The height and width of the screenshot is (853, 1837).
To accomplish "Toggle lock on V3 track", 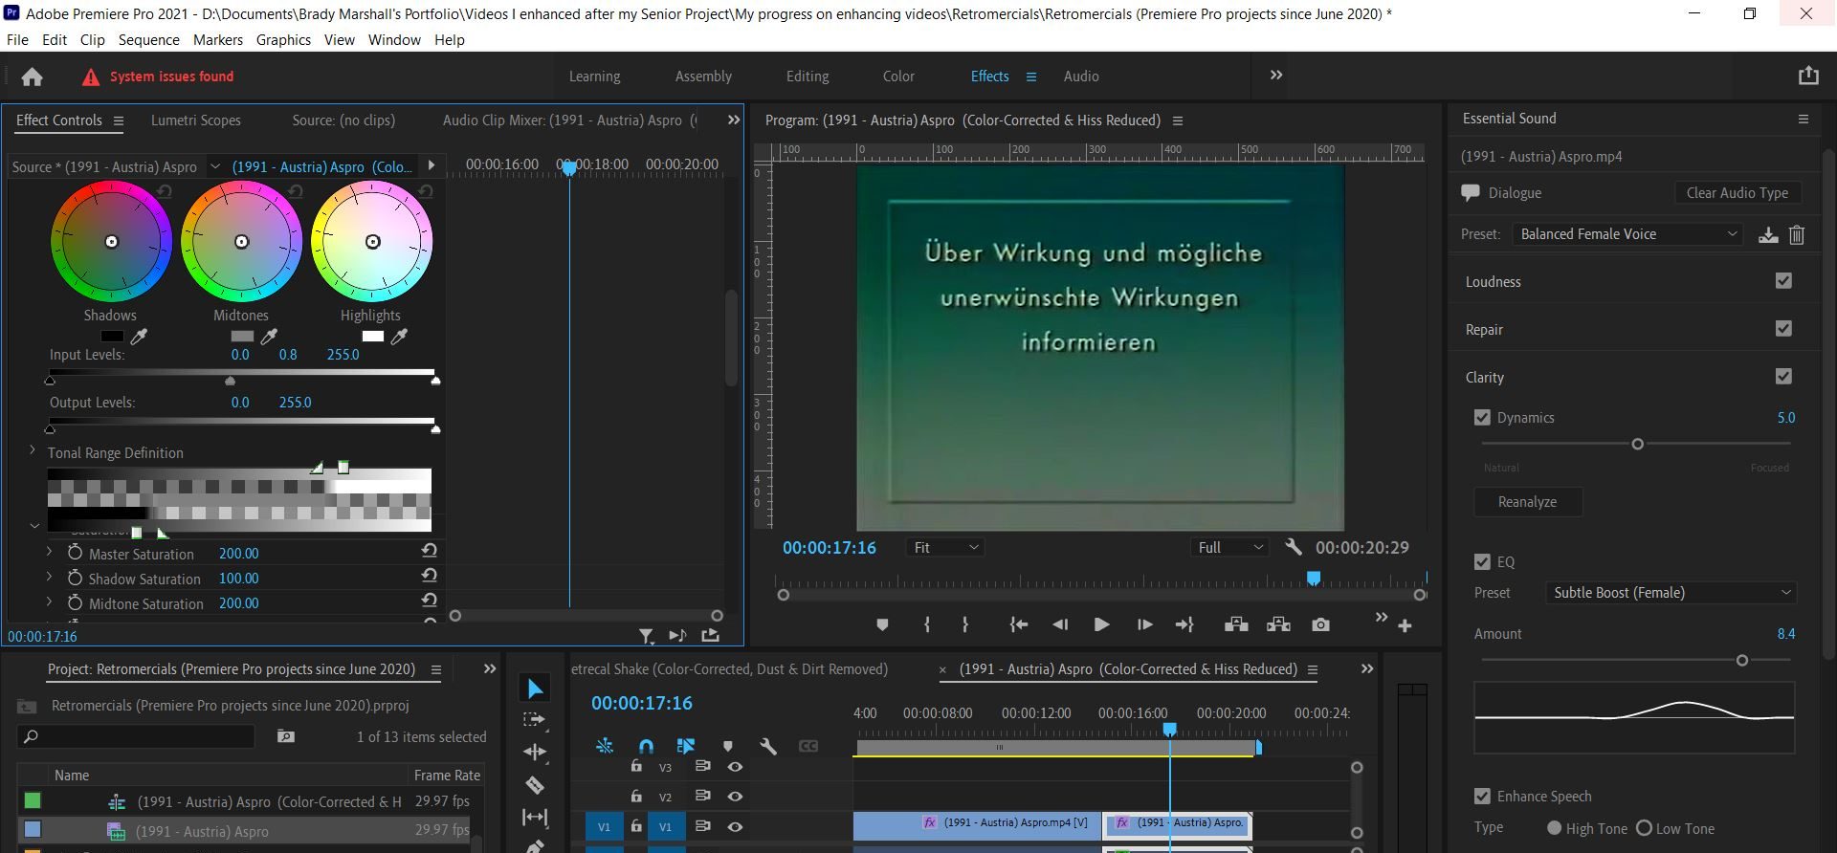I will click(636, 766).
